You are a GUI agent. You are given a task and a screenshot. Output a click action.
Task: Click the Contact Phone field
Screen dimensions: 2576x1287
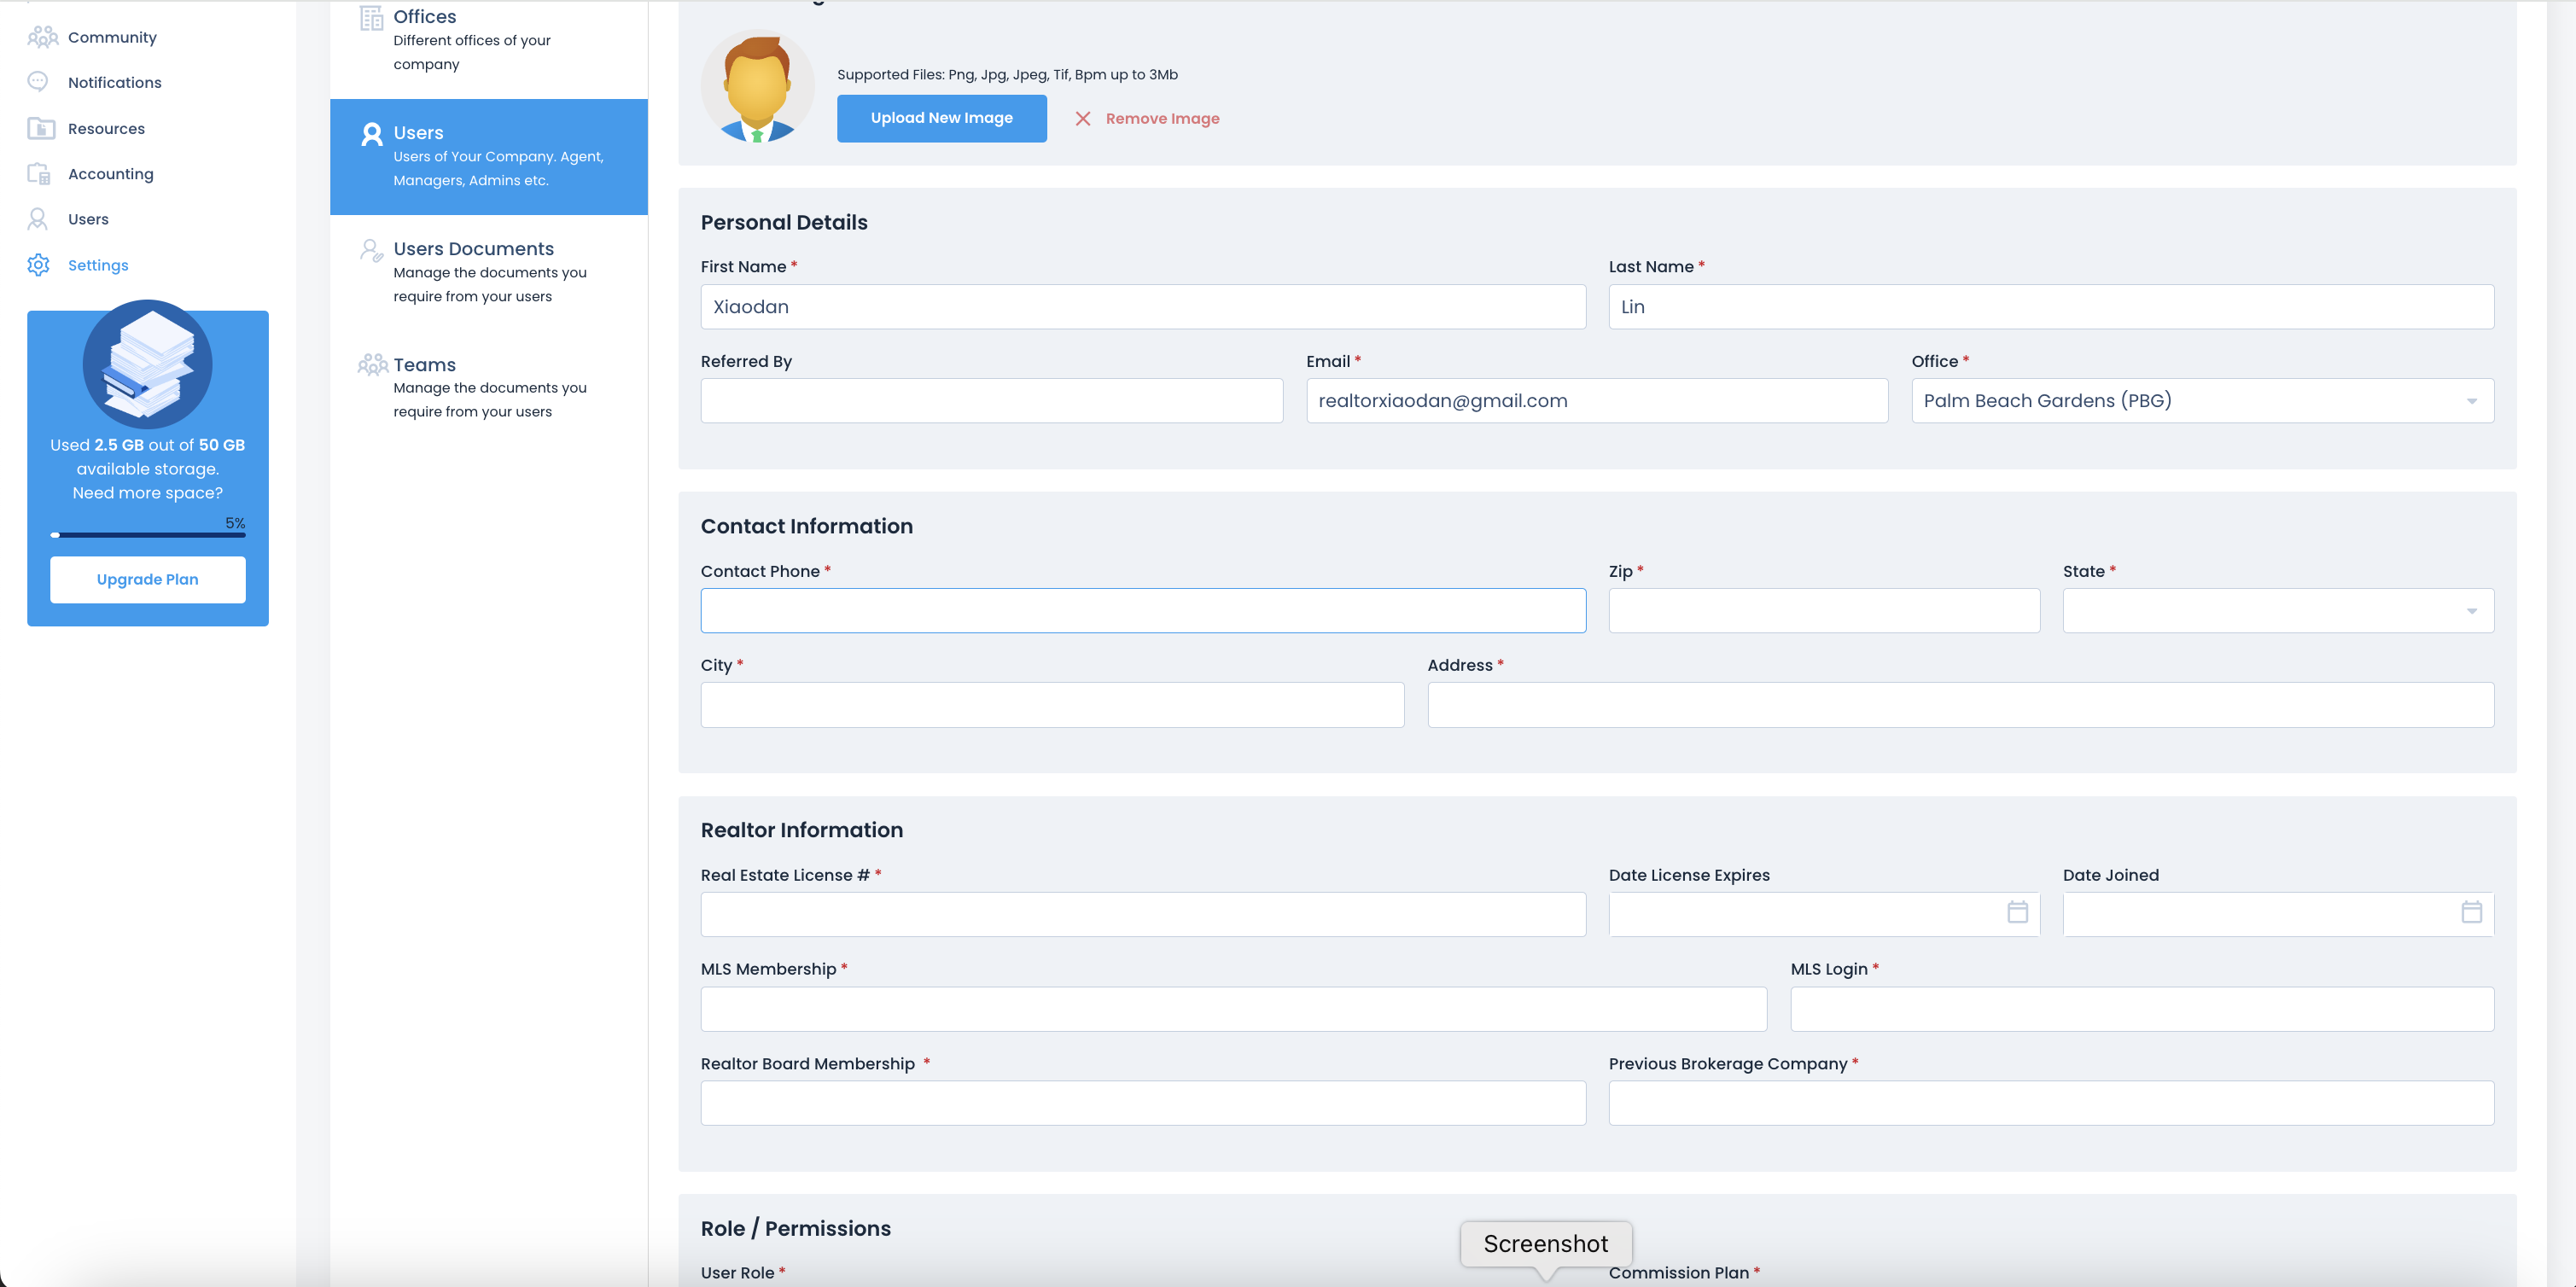point(1143,611)
